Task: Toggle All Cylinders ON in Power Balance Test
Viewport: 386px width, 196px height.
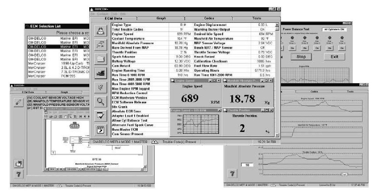Action: (334, 30)
